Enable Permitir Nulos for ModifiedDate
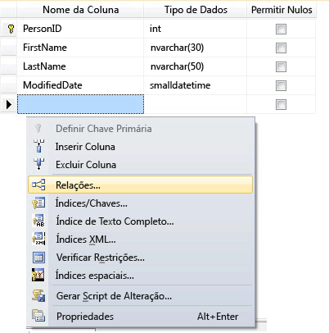The image size is (329, 333). pos(281,85)
